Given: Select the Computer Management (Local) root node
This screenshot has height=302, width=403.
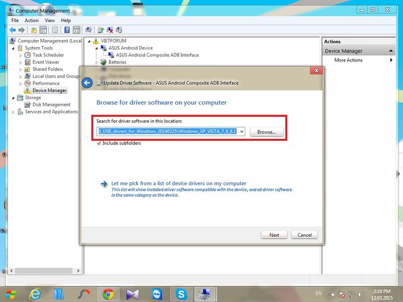Looking at the screenshot, I should click(x=50, y=41).
